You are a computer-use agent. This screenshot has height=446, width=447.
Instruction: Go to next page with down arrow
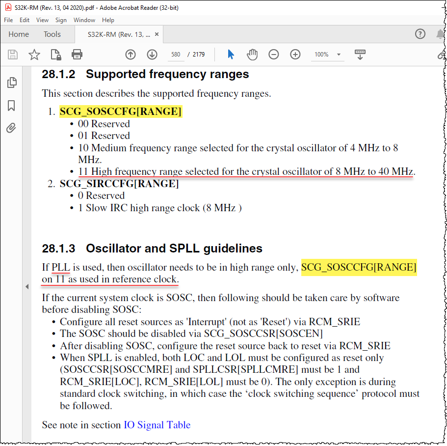click(x=152, y=55)
